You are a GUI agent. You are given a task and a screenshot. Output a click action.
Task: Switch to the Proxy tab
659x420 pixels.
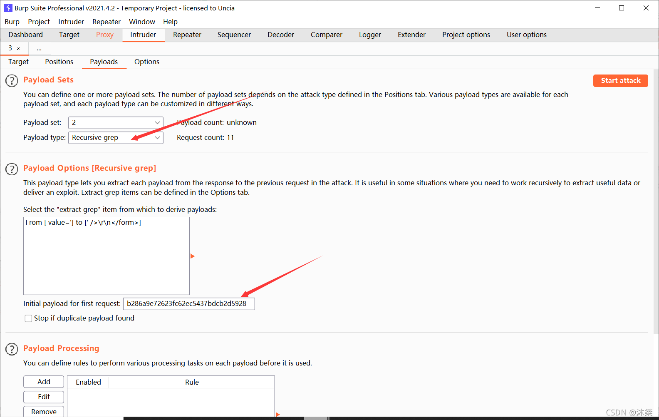point(105,35)
